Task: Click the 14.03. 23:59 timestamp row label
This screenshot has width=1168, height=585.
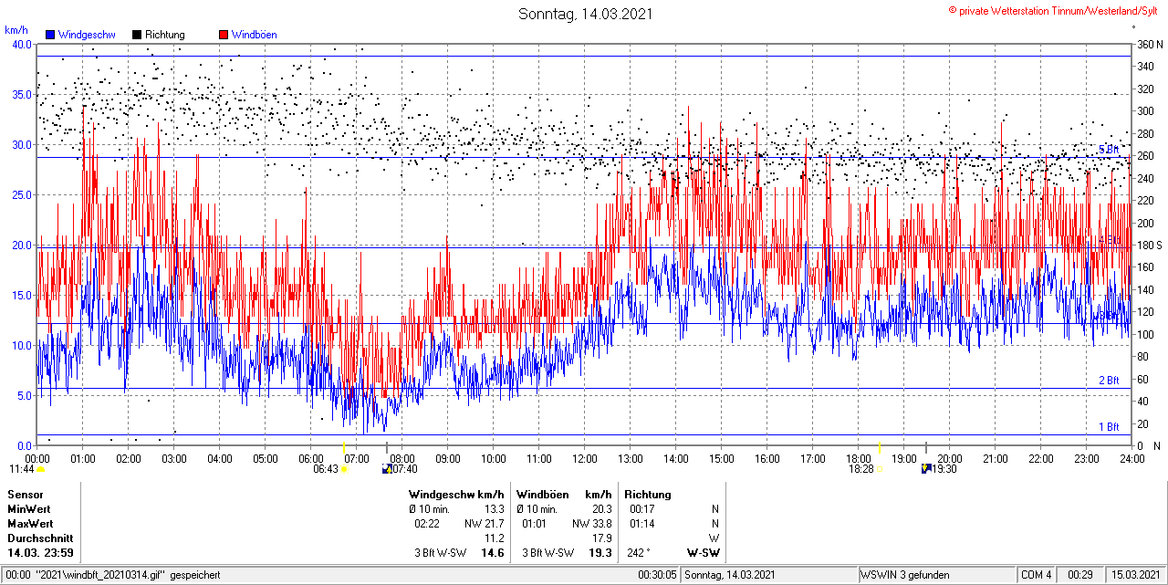Action: (x=41, y=553)
